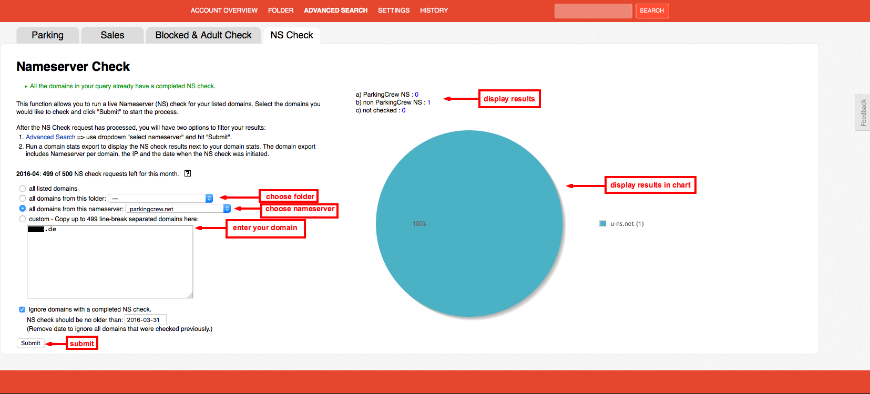Click the question mark help icon
Image resolution: width=870 pixels, height=394 pixels.
[x=188, y=174]
